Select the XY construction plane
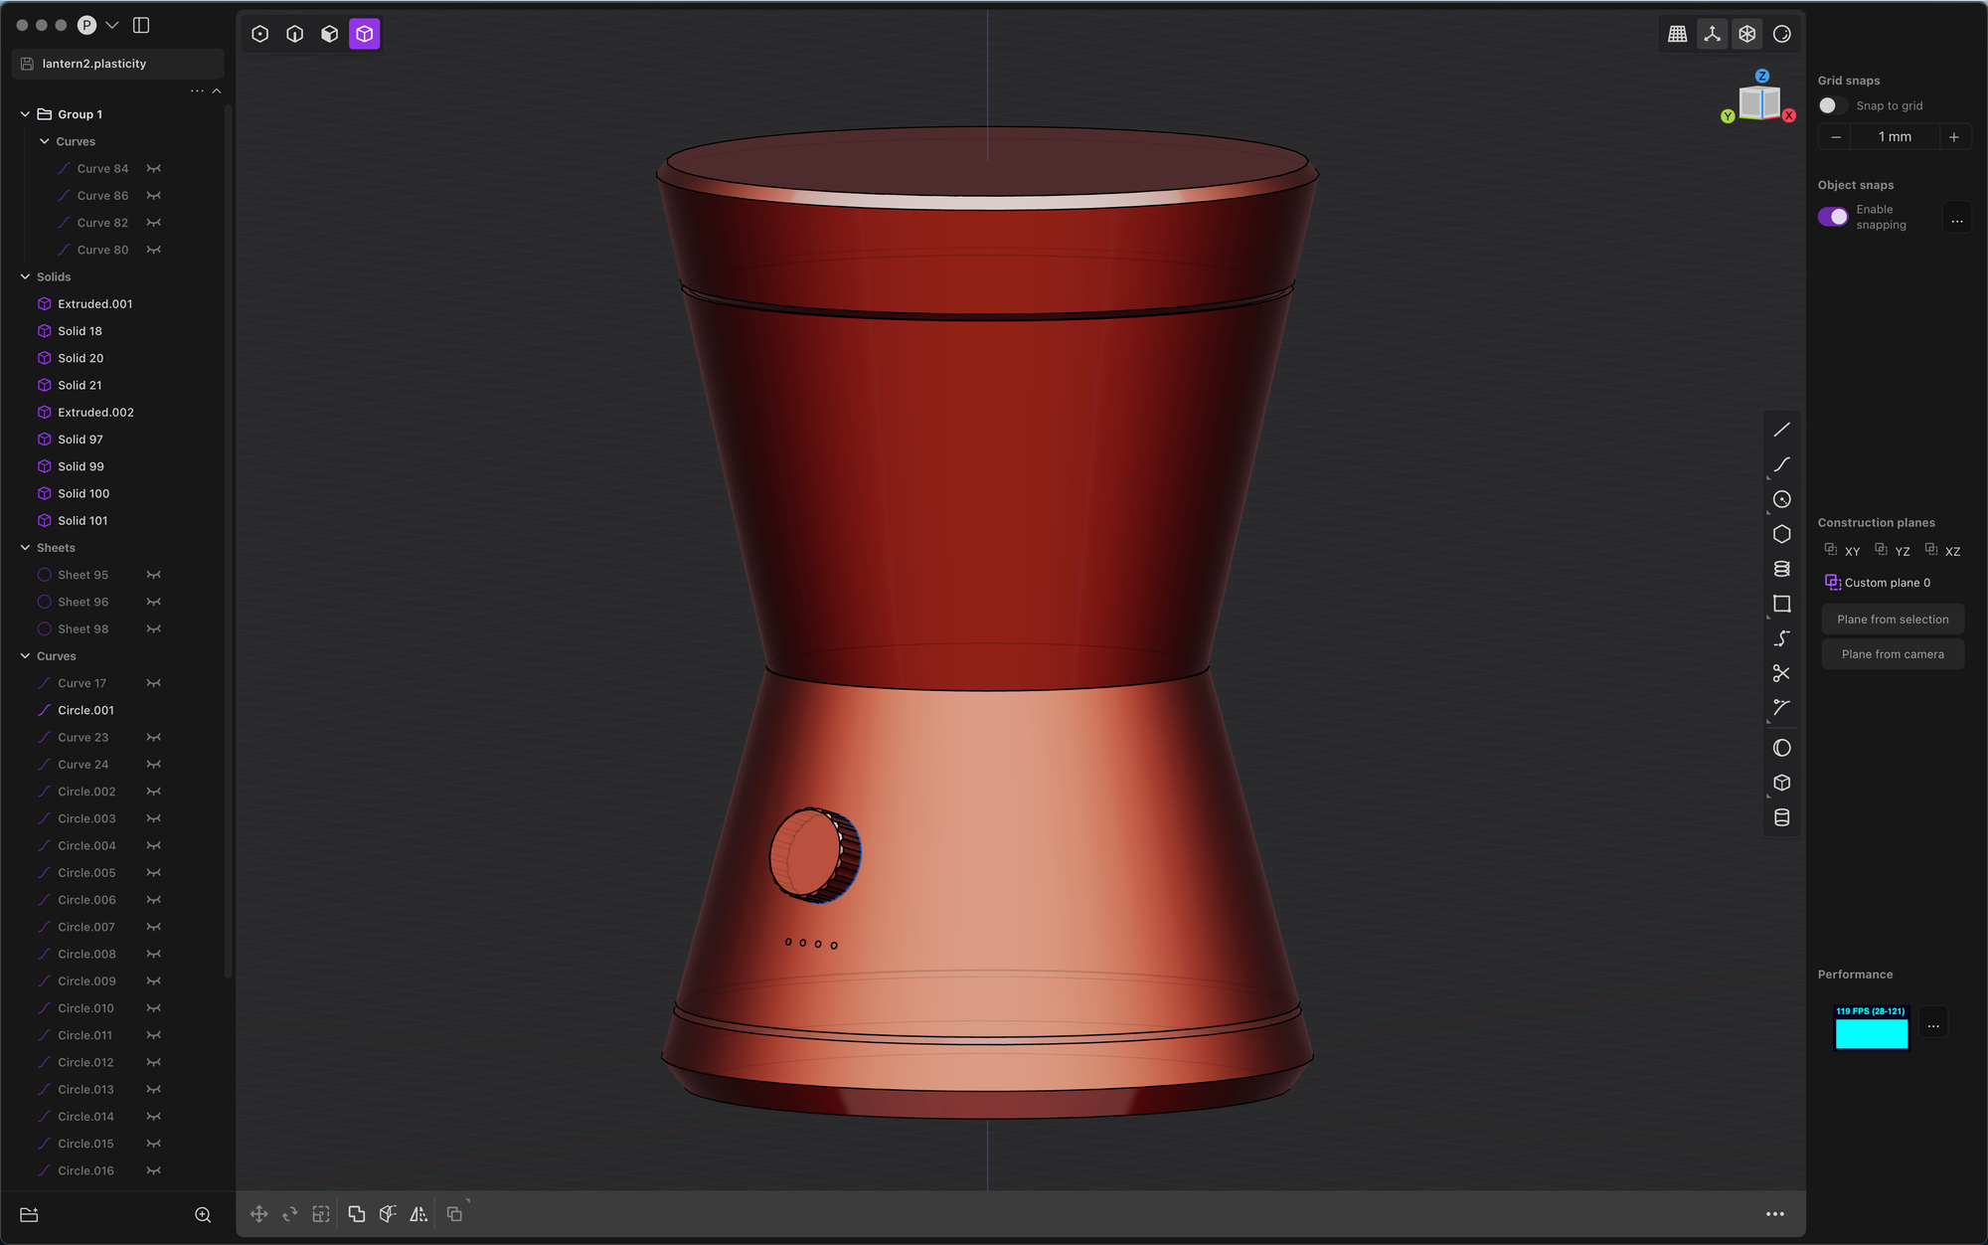1988x1245 pixels. click(1843, 551)
